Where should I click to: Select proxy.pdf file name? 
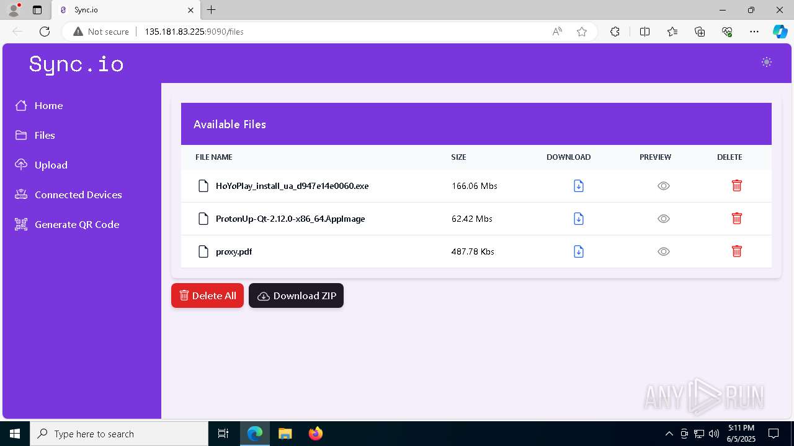tap(234, 251)
